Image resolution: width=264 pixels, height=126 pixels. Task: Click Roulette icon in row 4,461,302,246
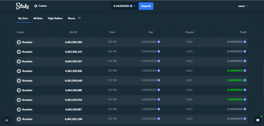[x=19, y=119]
